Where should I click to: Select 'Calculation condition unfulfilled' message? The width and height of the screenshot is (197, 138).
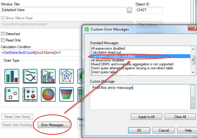pos(140,56)
